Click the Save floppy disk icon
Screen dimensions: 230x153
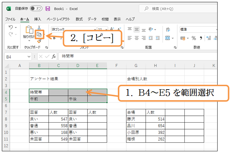click(x=48, y=9)
